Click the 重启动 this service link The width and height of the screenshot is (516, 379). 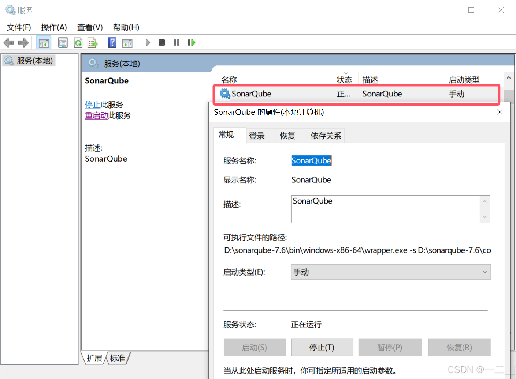pos(97,116)
